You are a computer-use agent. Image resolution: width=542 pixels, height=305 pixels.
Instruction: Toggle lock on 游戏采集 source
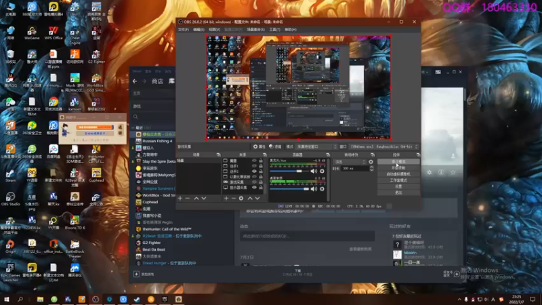pos(261,182)
